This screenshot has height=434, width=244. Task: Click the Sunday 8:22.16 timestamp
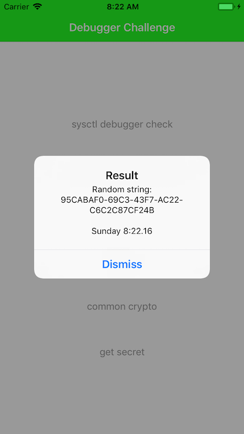(122, 231)
